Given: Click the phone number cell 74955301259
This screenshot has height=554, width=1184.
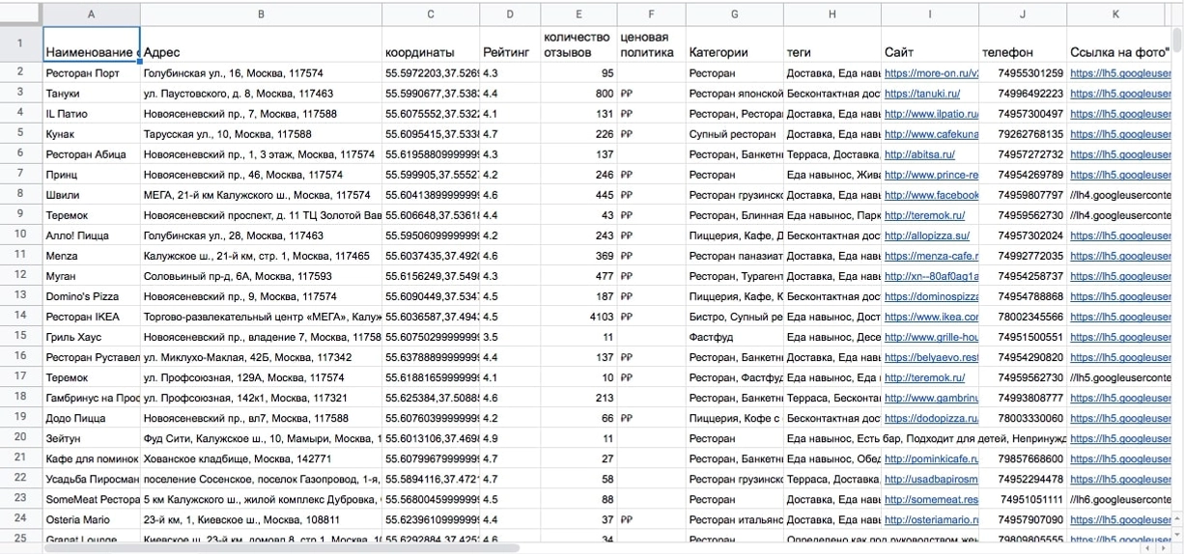Looking at the screenshot, I should tap(1021, 73).
